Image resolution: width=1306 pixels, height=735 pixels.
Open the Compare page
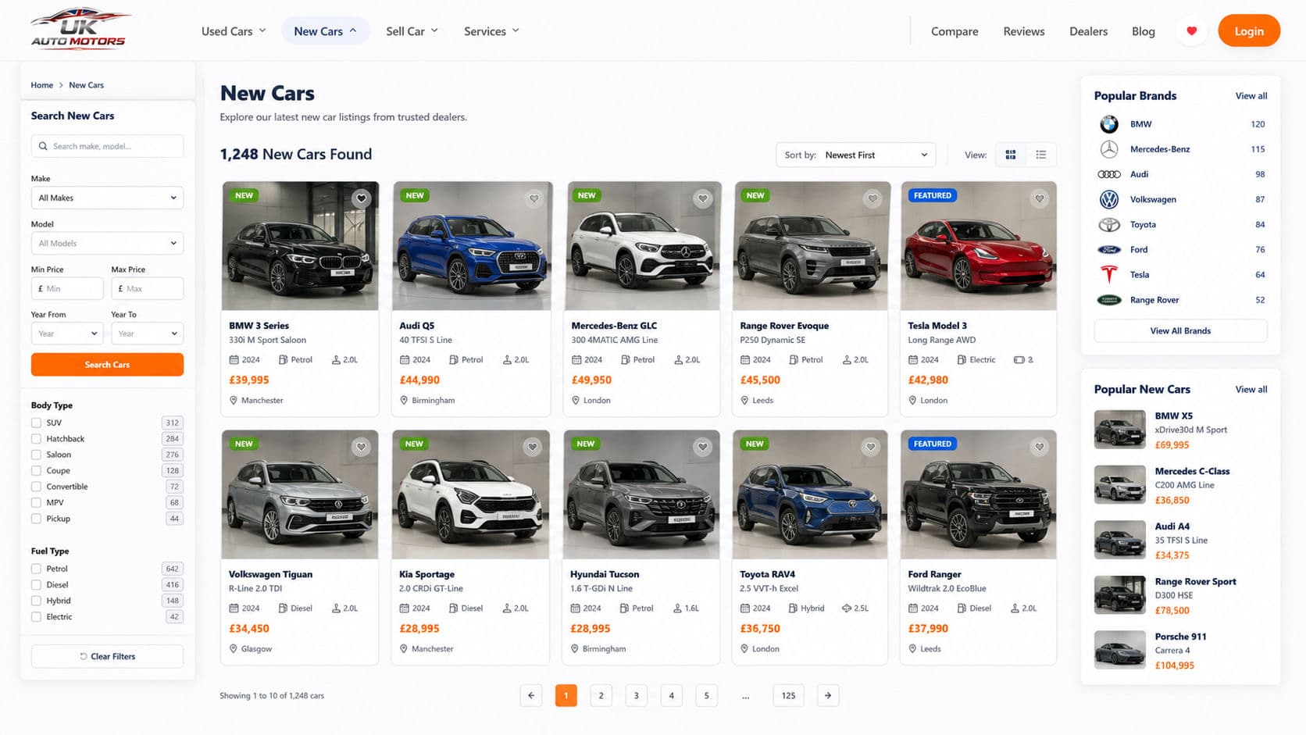[x=955, y=31]
